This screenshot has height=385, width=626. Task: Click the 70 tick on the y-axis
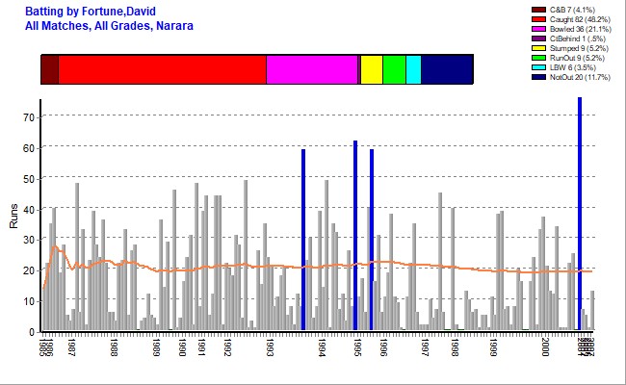coord(29,117)
